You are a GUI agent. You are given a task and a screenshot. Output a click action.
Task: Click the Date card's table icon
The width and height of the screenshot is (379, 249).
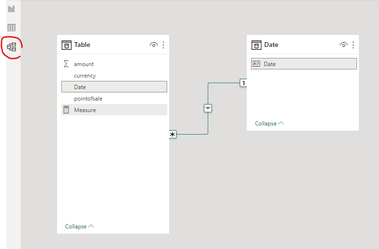coord(256,45)
